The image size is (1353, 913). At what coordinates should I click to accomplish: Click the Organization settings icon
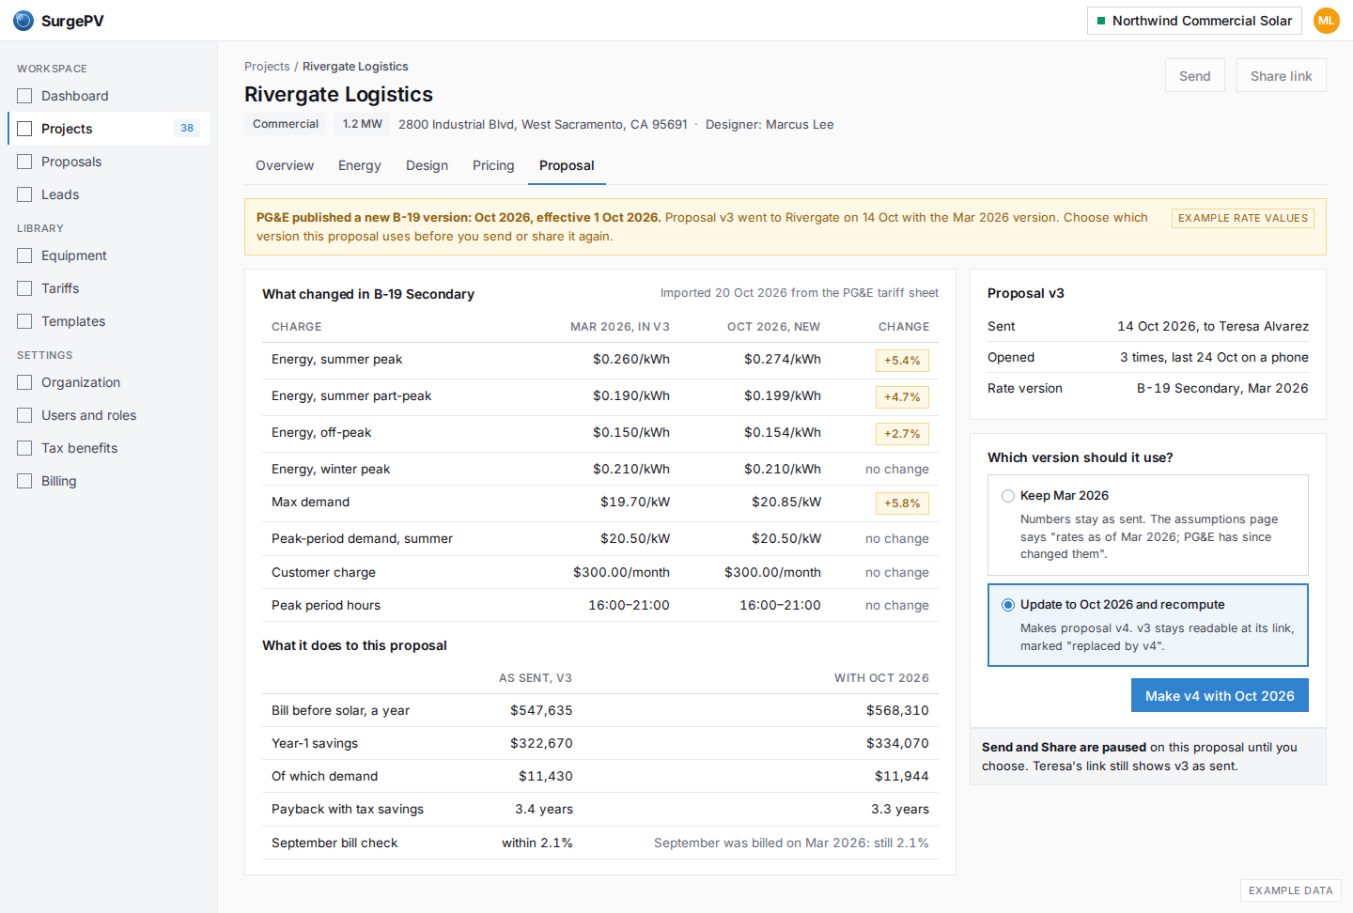pos(24,382)
